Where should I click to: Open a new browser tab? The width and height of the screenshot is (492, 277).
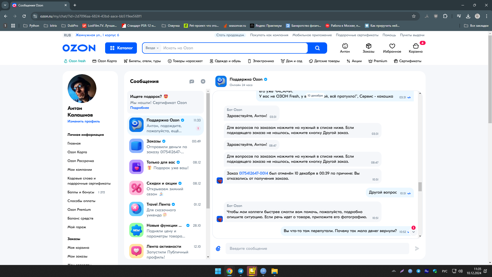tap(75, 5)
